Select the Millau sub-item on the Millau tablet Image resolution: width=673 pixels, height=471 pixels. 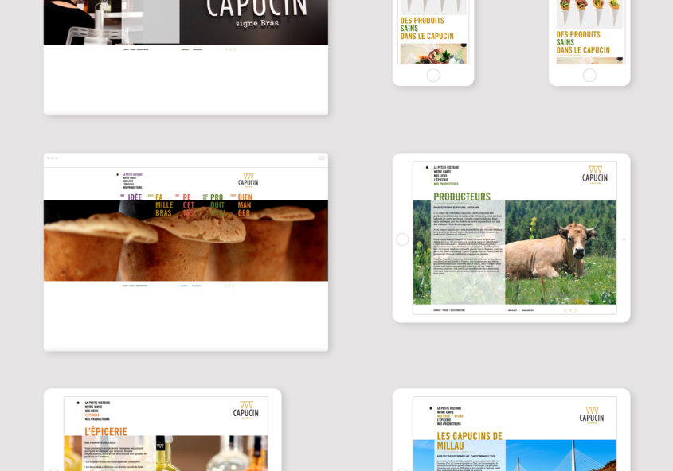(x=459, y=416)
